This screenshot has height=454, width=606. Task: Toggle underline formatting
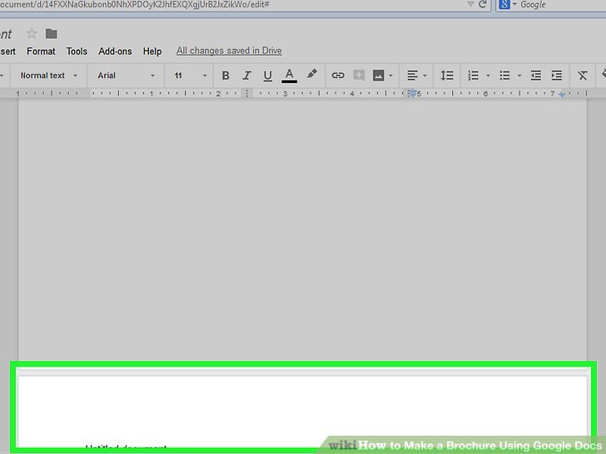point(267,76)
